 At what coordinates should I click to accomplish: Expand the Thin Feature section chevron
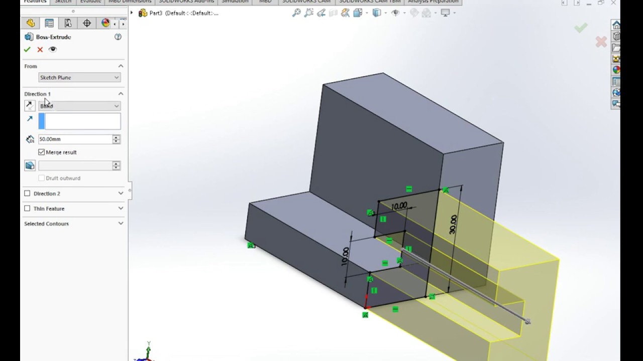(x=121, y=209)
